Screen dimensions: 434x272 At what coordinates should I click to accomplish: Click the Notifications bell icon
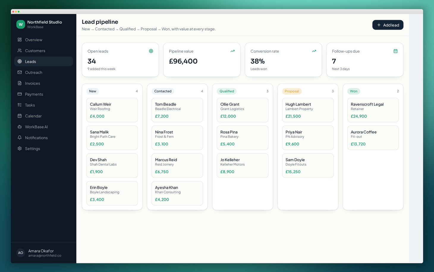click(x=20, y=137)
